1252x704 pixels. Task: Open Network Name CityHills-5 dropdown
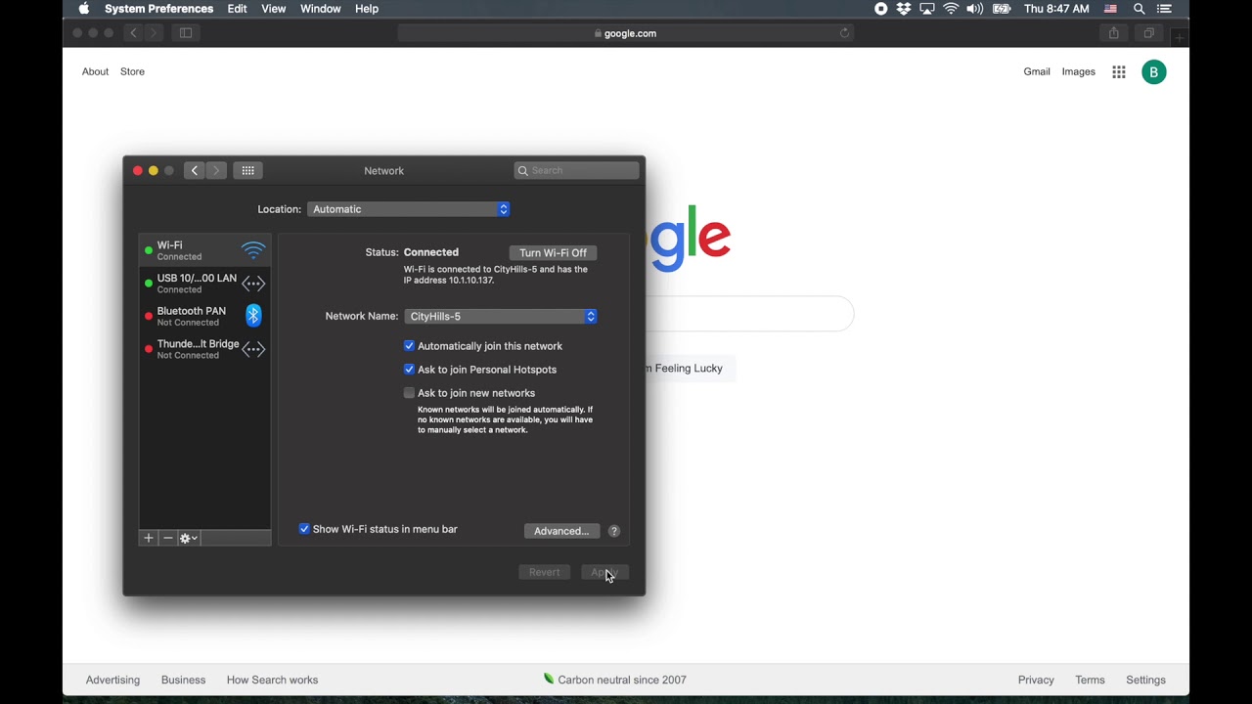[501, 317]
